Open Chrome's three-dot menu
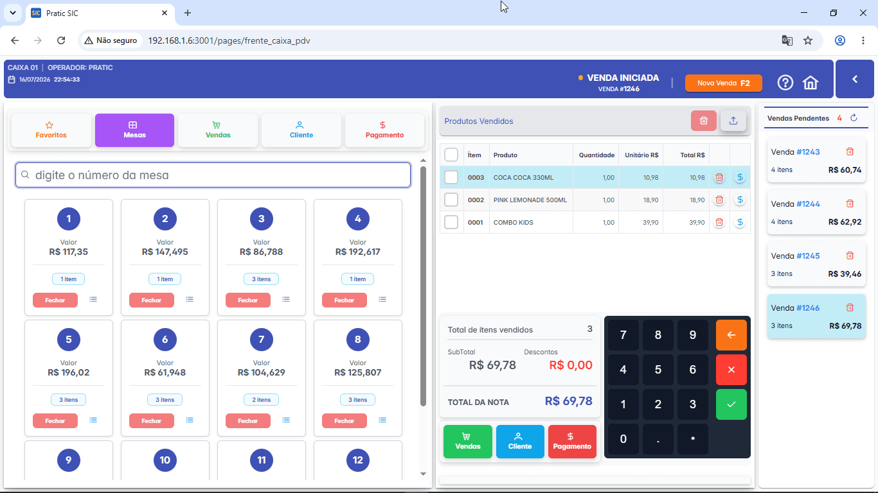 point(863,40)
